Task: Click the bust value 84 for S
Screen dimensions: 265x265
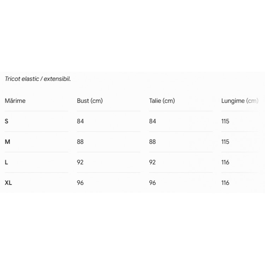Action: click(81, 121)
